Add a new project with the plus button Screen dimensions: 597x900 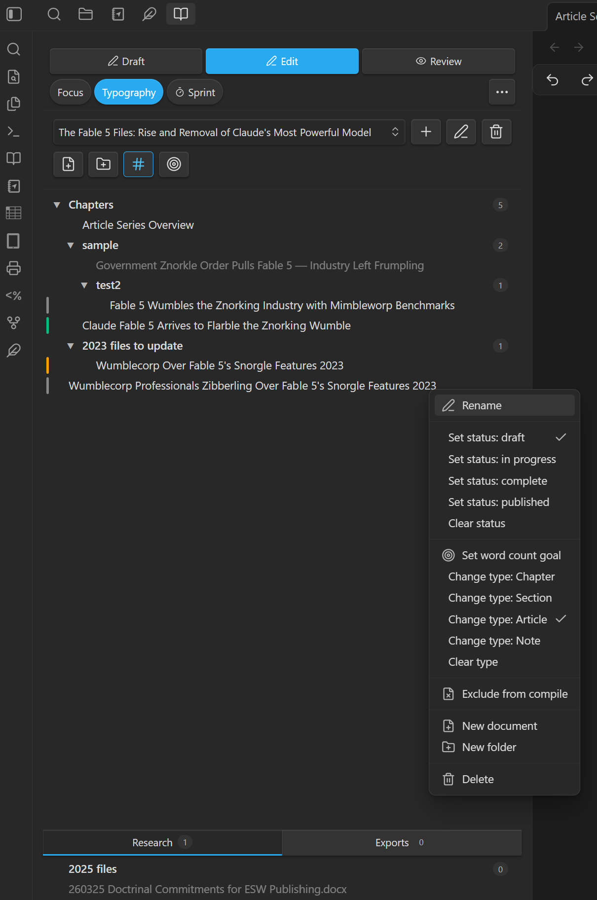[426, 132]
